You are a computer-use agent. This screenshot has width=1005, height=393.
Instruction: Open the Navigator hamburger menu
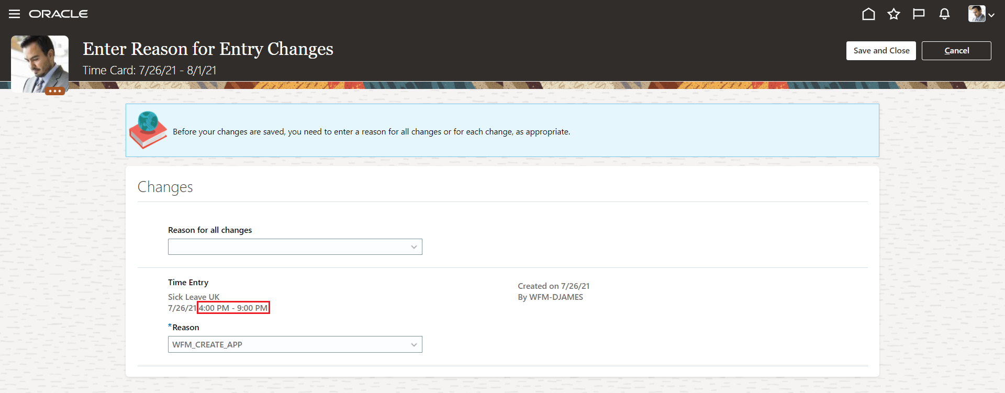coord(14,14)
